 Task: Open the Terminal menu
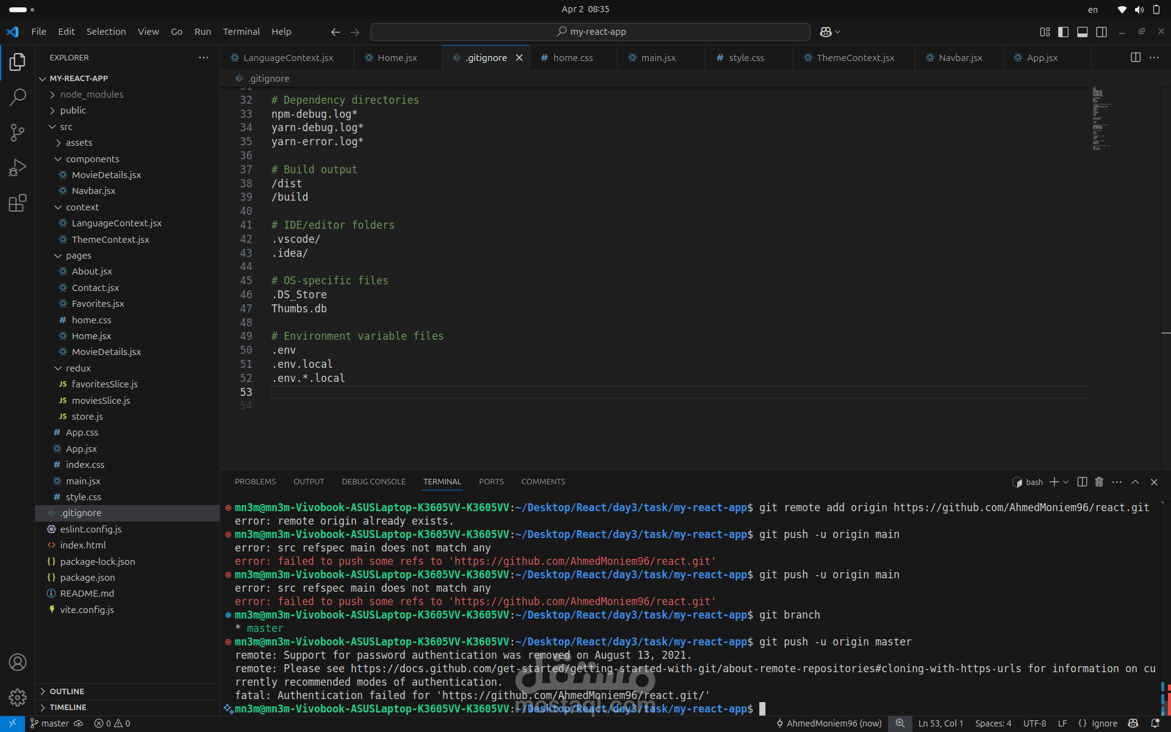click(x=241, y=32)
